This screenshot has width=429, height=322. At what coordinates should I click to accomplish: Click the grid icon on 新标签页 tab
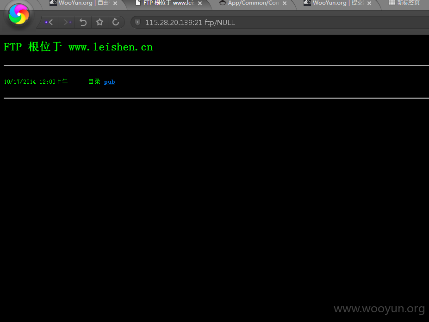coord(392,2)
